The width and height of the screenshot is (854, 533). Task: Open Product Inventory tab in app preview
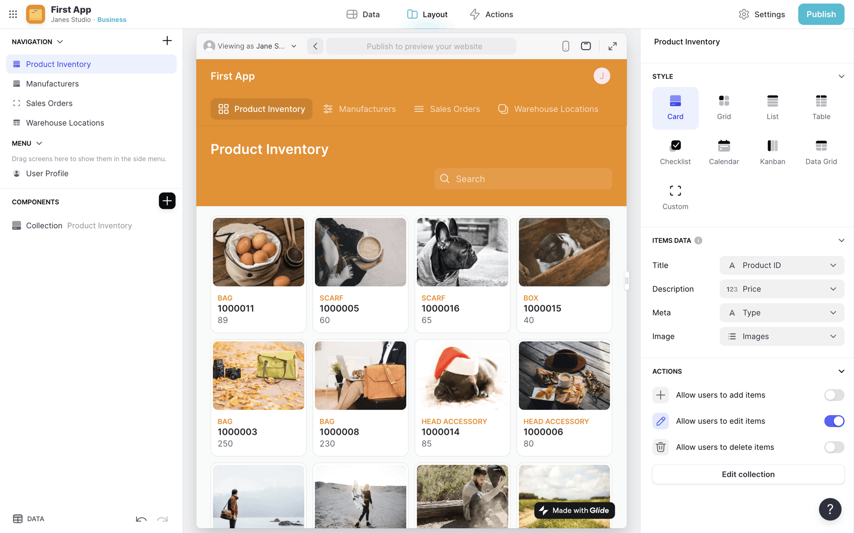[x=262, y=109]
